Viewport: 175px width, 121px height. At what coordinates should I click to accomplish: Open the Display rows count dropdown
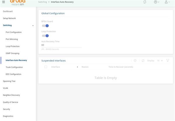[160, 61]
